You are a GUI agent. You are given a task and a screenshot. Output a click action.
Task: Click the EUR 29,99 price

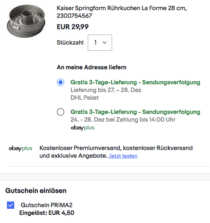click(73, 27)
